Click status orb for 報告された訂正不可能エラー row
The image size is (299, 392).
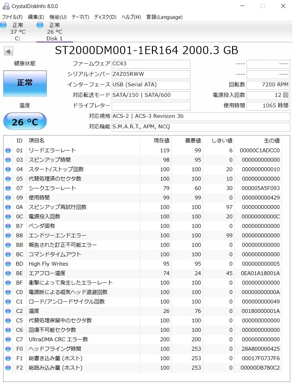point(8,245)
